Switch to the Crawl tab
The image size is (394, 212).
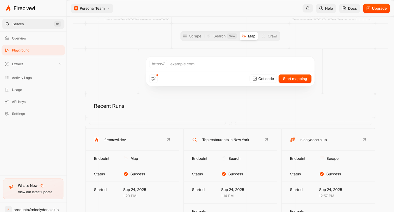click(269, 36)
